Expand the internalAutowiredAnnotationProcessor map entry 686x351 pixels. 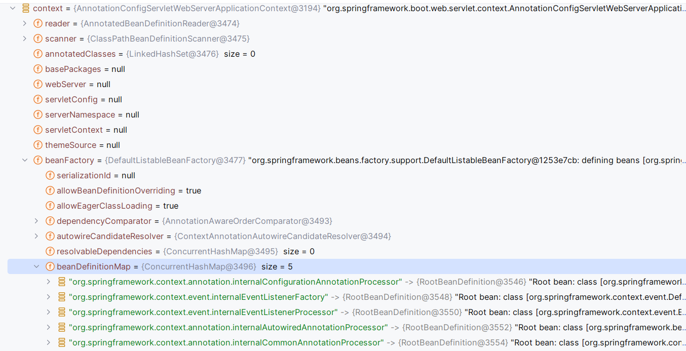(x=48, y=327)
